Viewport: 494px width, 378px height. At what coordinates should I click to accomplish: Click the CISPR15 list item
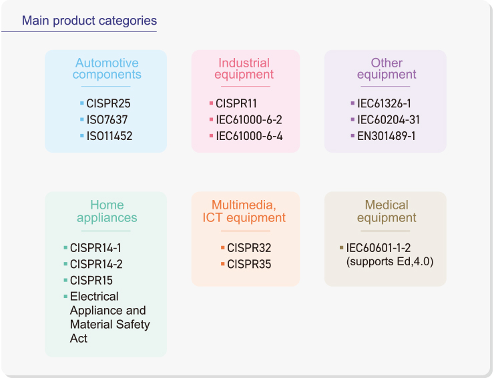tap(91, 281)
